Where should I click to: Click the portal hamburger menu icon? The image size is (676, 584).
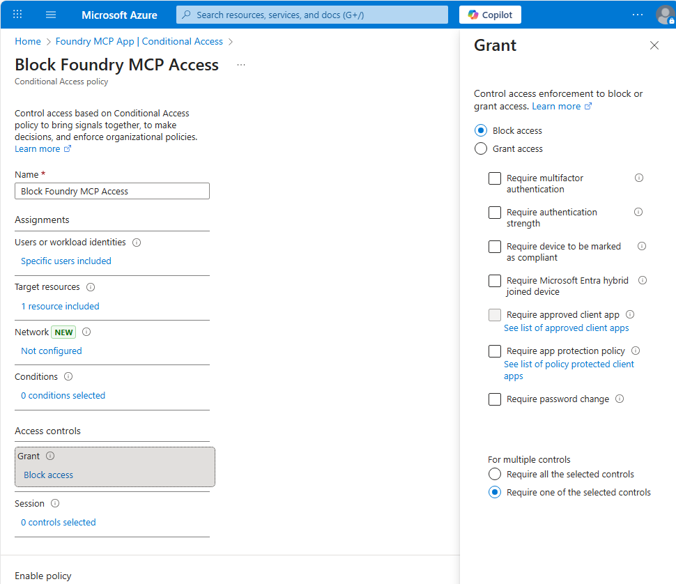coord(50,14)
